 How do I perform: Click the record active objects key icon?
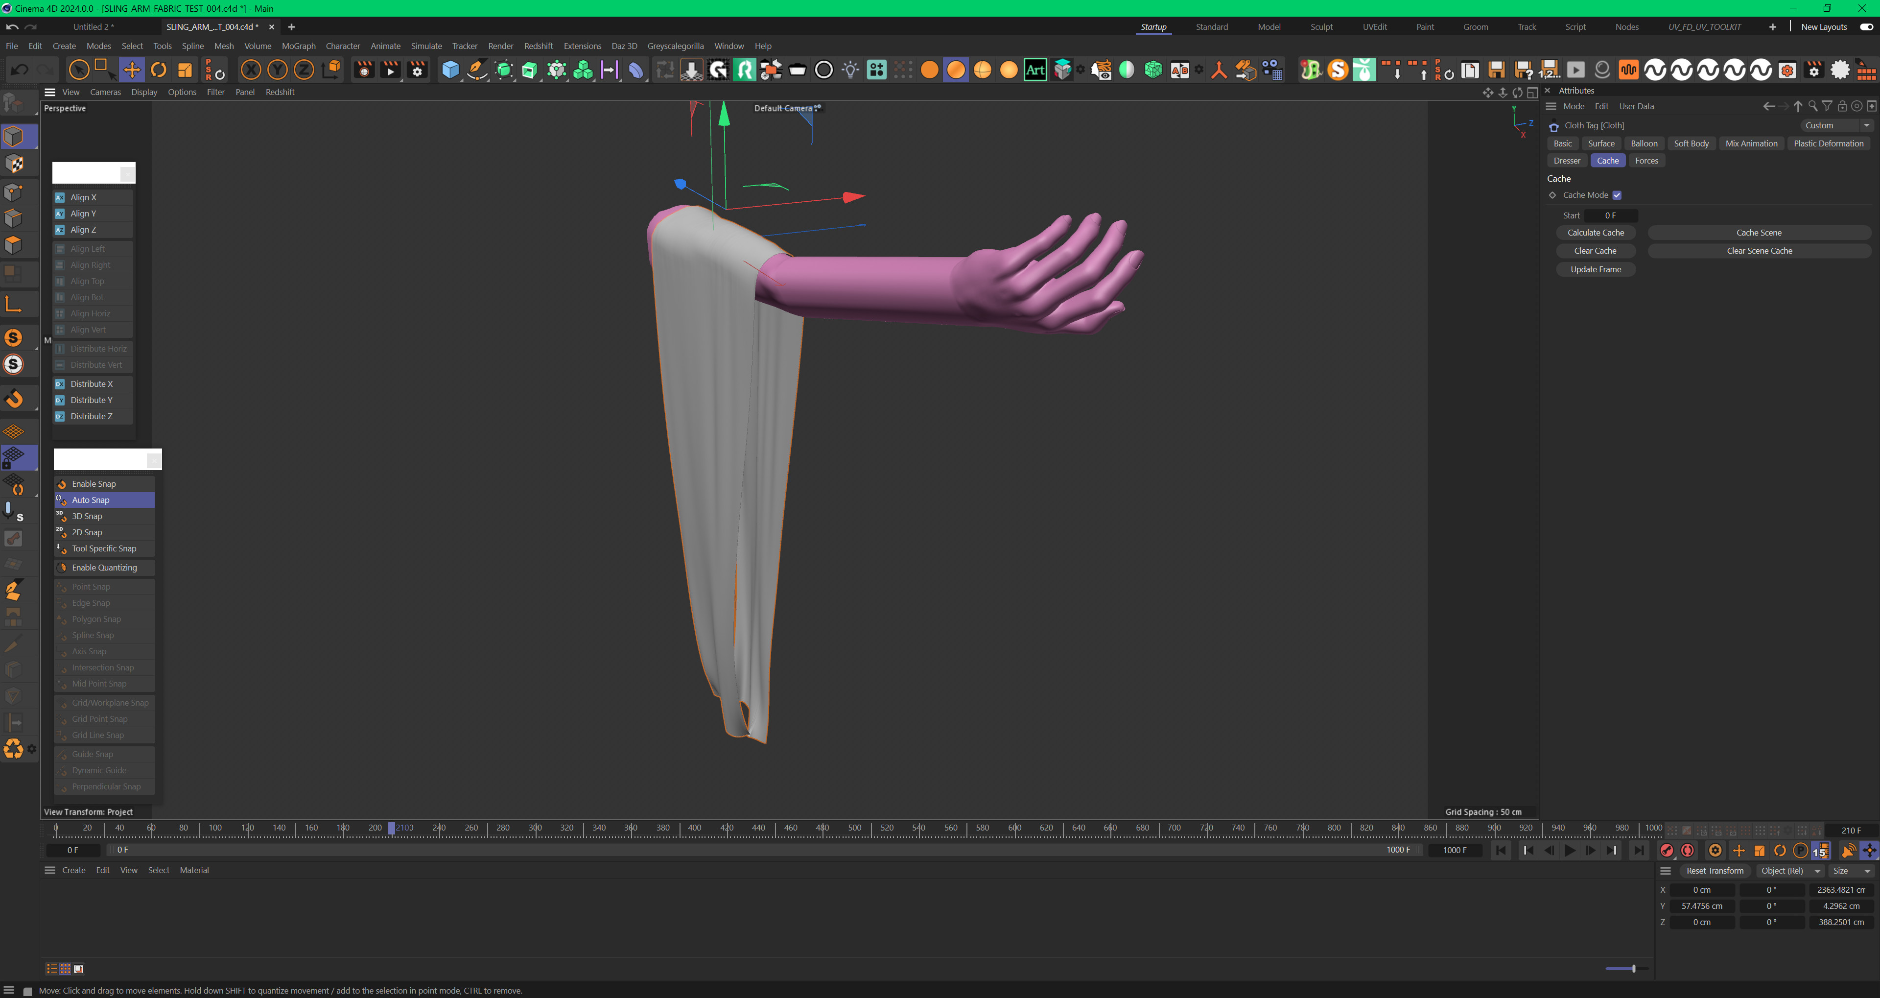click(1667, 850)
